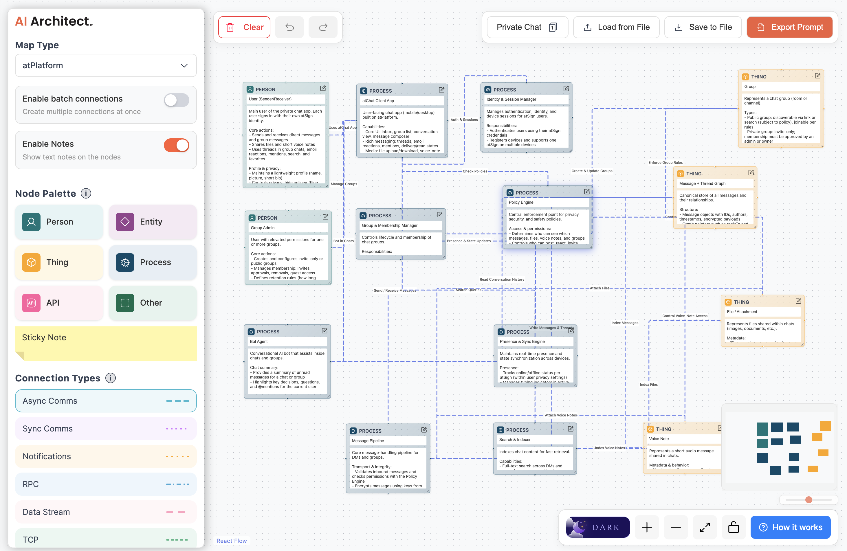Select the API node in the palette
Image resolution: width=847 pixels, height=551 pixels.
[59, 303]
